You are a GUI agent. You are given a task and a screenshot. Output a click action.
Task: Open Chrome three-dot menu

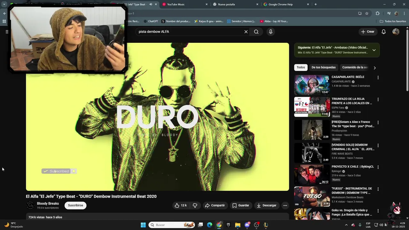point(404,13)
